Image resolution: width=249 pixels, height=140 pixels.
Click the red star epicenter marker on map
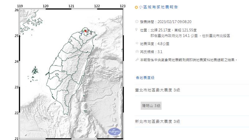click(86, 31)
